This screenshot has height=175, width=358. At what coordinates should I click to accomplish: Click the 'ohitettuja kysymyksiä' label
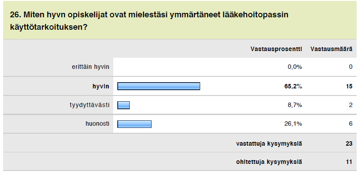[x=269, y=162]
